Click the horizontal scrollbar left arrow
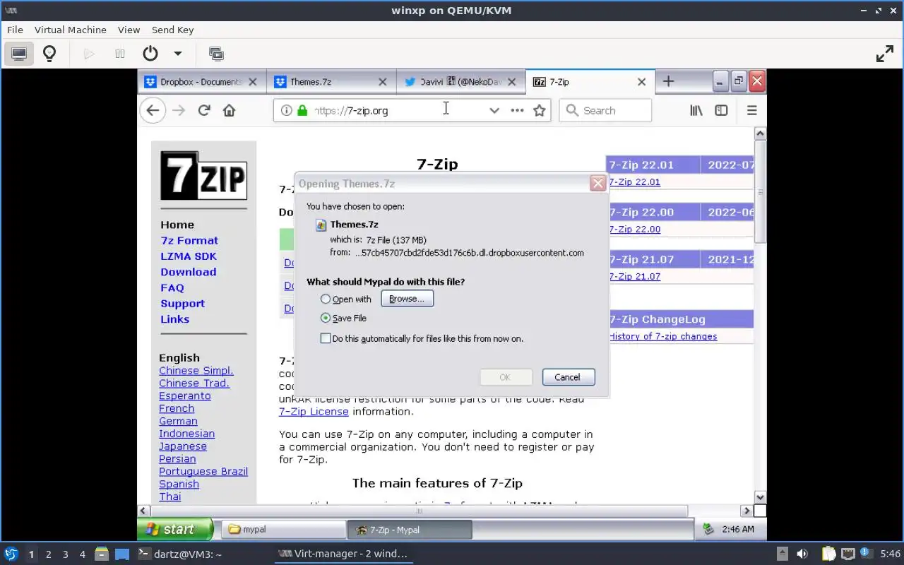This screenshot has height=565, width=904. tap(143, 511)
